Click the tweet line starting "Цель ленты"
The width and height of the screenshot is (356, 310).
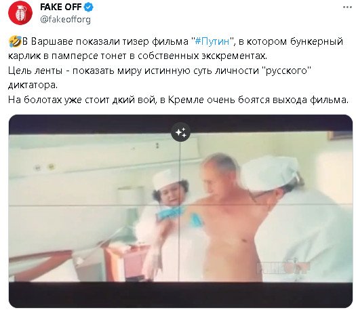(159, 71)
